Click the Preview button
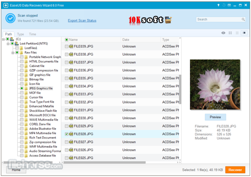Screen dimensions: 251x177 point(215,117)
